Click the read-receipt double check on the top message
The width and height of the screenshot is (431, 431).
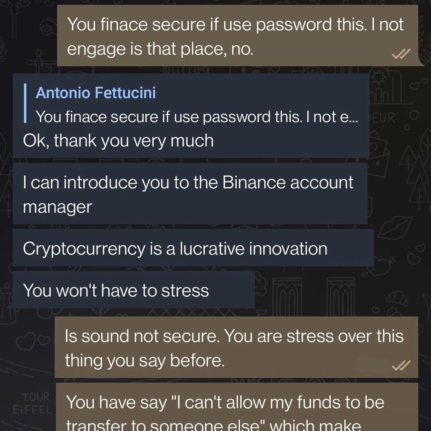[x=401, y=53]
